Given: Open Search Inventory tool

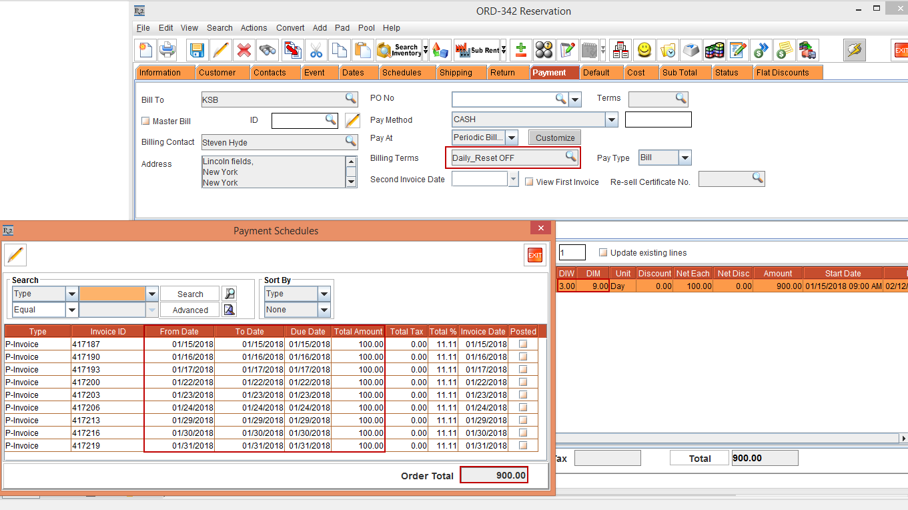Looking at the screenshot, I should (x=398, y=50).
